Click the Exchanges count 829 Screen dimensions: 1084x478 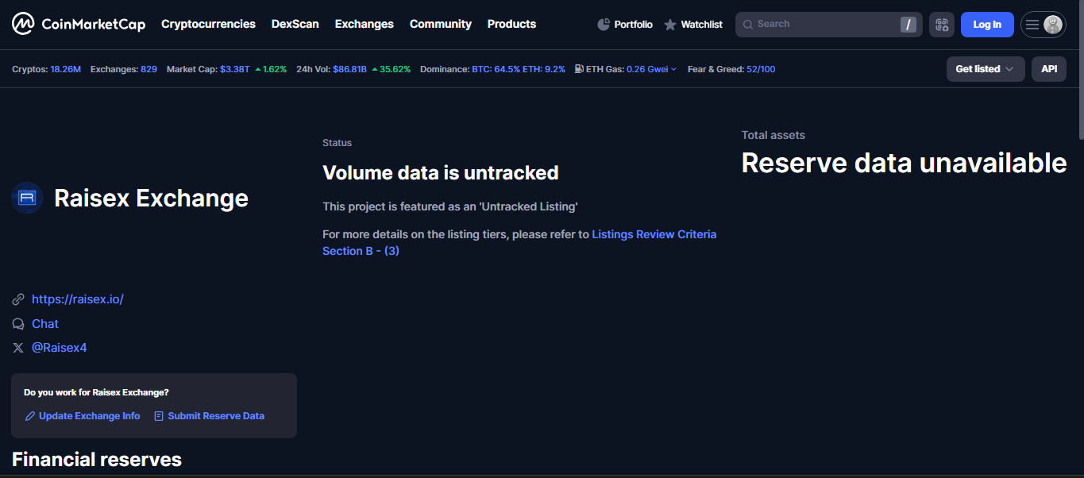(149, 69)
